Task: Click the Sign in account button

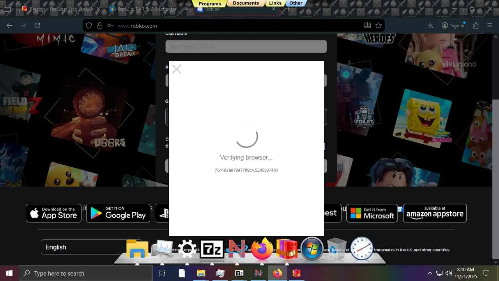Action: 453,25
